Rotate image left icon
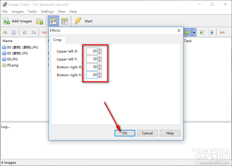 pos(25,32)
